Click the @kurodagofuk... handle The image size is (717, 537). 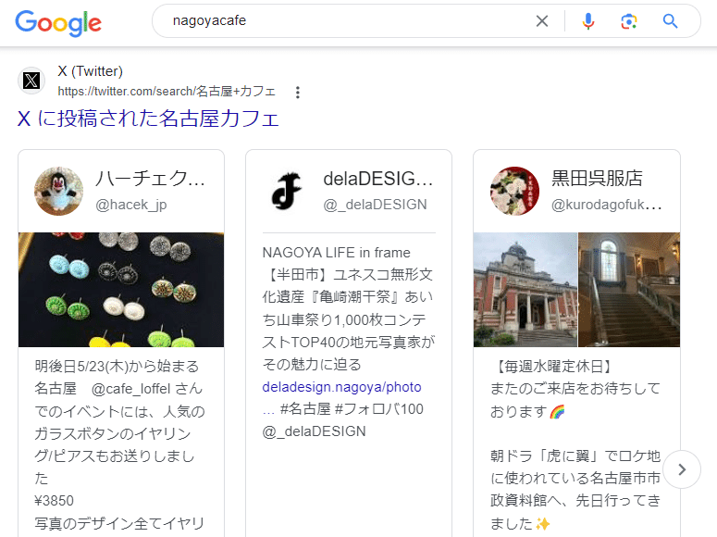pyautogui.click(x=606, y=205)
